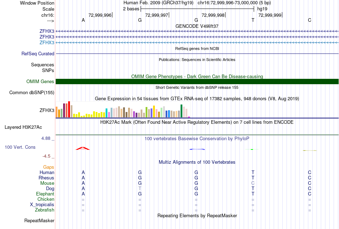This screenshot has width=339, height=229.
Task: Click the ---> strand direction arrow label
Action: click(50, 21)
